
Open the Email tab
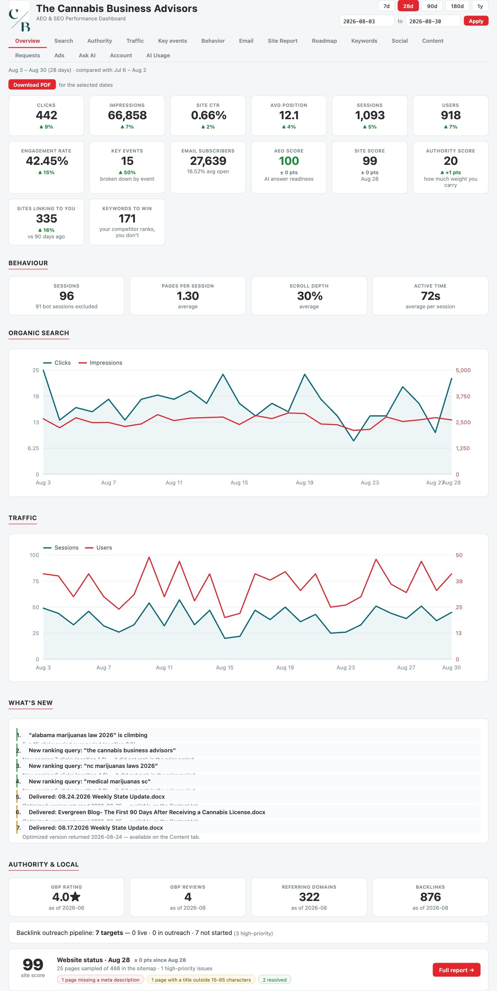click(246, 41)
